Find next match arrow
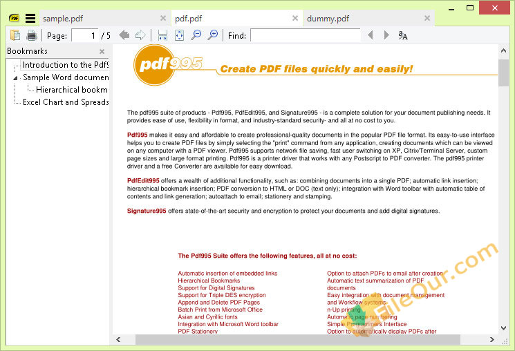Screen dimensions: 515x351 [x=386, y=35]
